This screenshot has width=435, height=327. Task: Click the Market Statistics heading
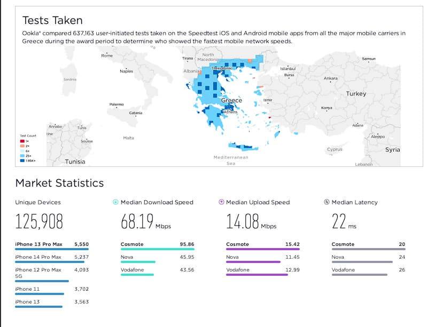tap(60, 183)
